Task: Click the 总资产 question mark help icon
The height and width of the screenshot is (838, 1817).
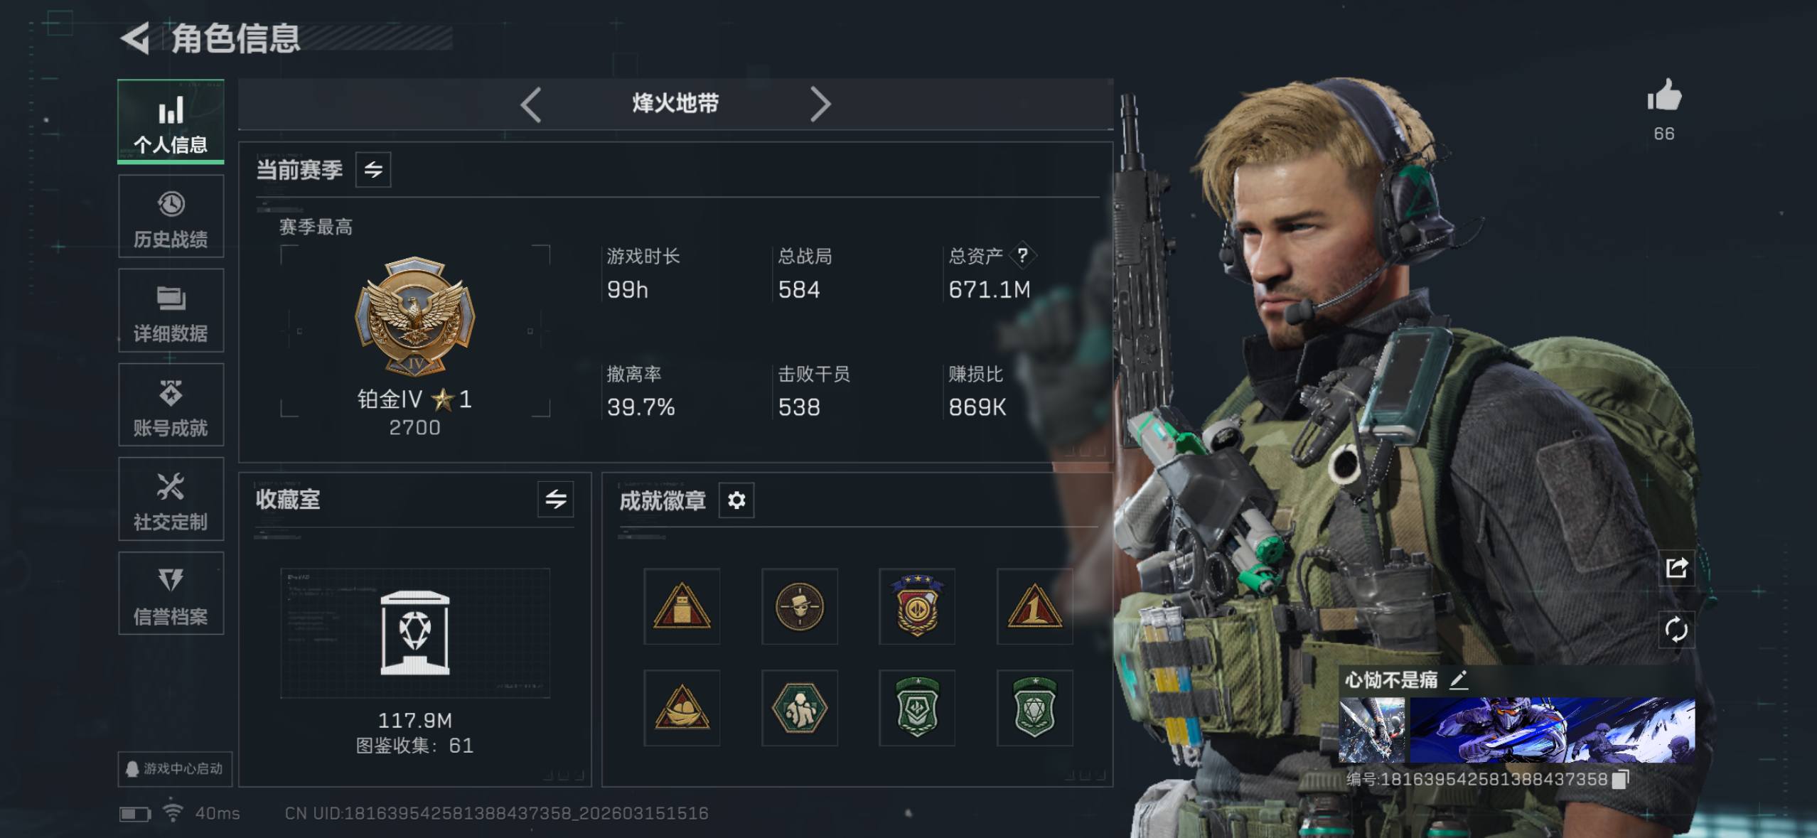Action: [x=1022, y=255]
